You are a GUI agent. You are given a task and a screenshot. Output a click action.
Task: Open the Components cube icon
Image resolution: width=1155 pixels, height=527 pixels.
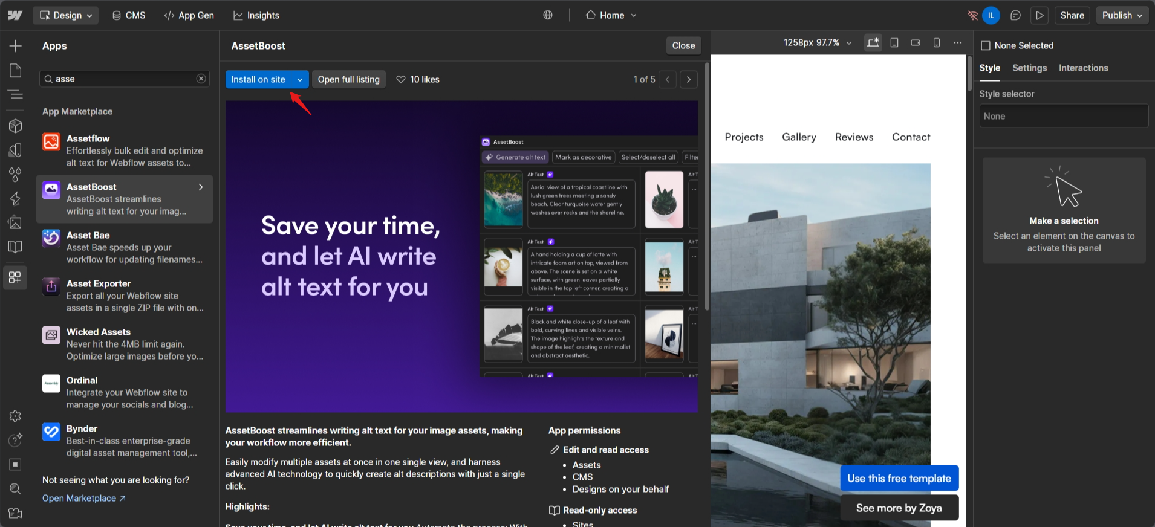[x=15, y=126]
